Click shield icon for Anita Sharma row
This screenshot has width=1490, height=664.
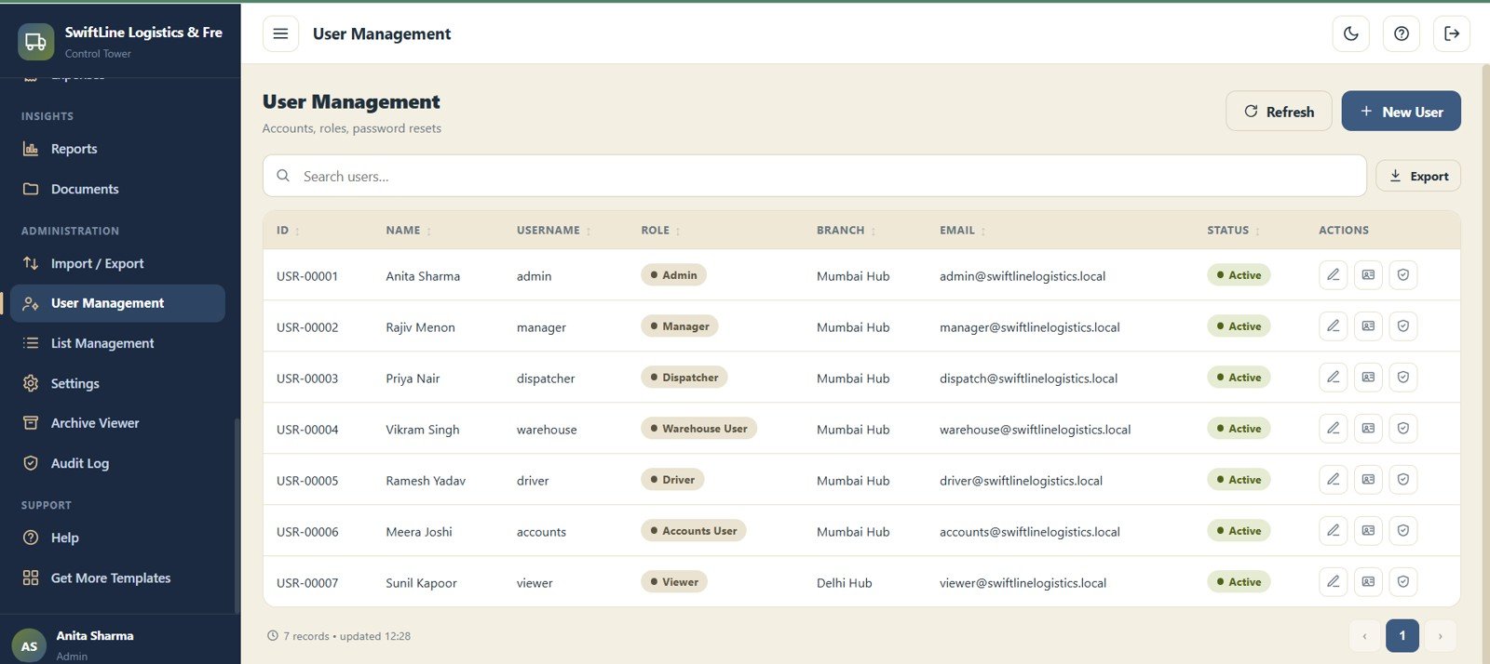(1403, 274)
